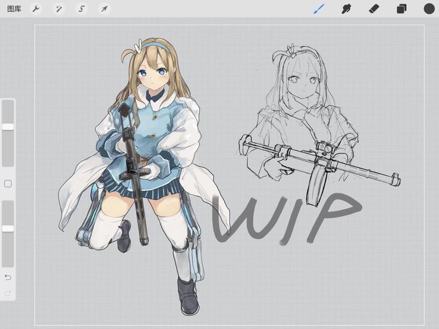
Task: Activate the Transform arrow tool
Action: pos(105,9)
